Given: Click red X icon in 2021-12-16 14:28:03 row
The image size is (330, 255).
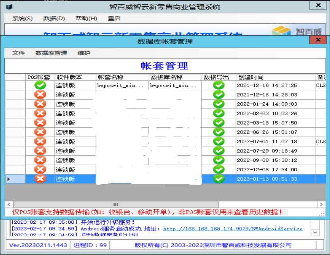Looking at the screenshot, I should point(40,94).
